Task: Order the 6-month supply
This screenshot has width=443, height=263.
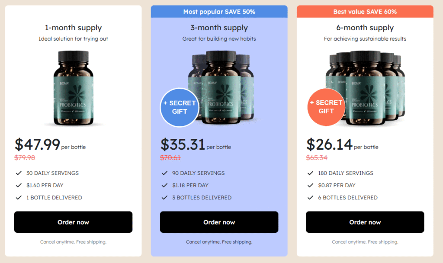Action: click(x=365, y=222)
